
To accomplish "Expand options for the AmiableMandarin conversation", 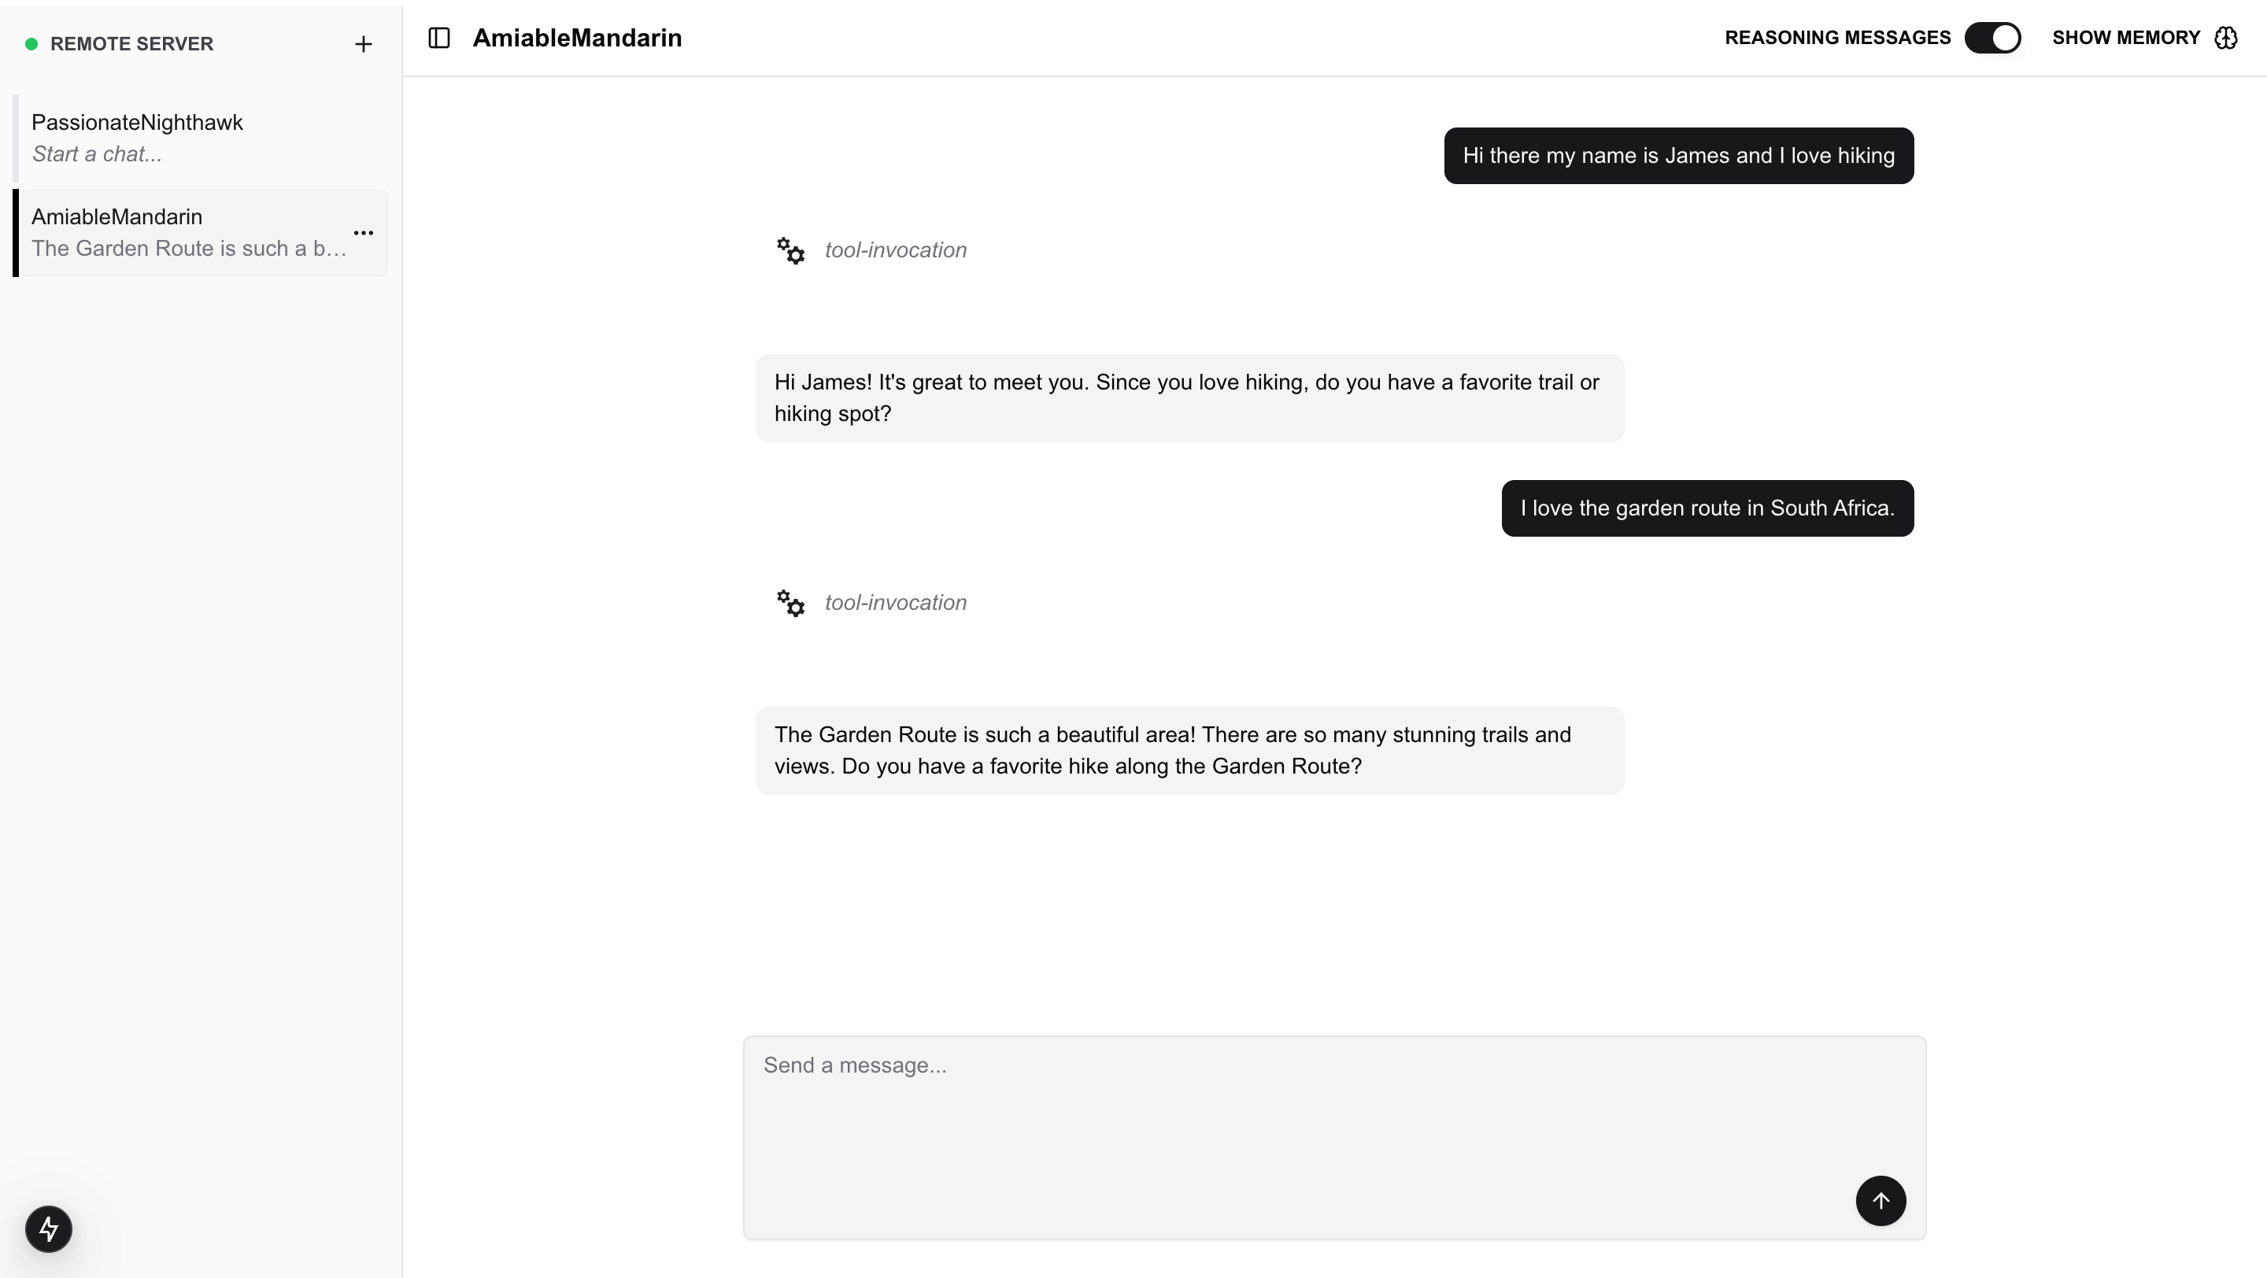I will point(364,232).
